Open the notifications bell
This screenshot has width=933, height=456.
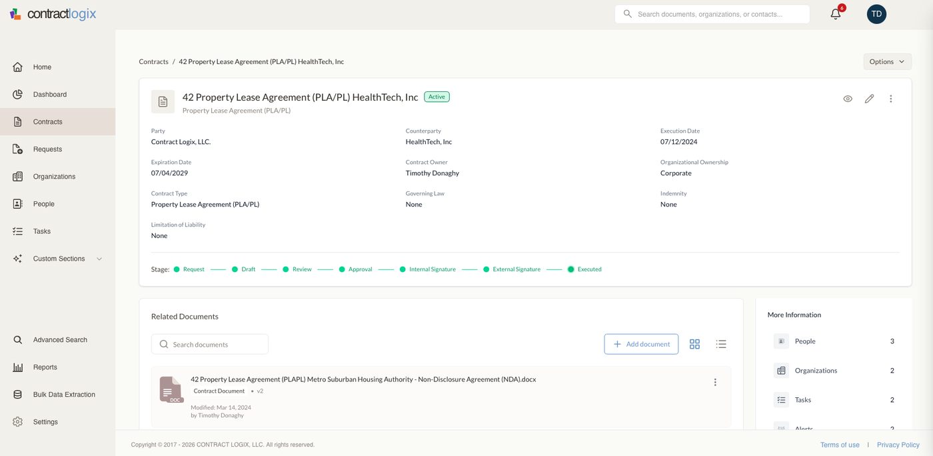(836, 14)
